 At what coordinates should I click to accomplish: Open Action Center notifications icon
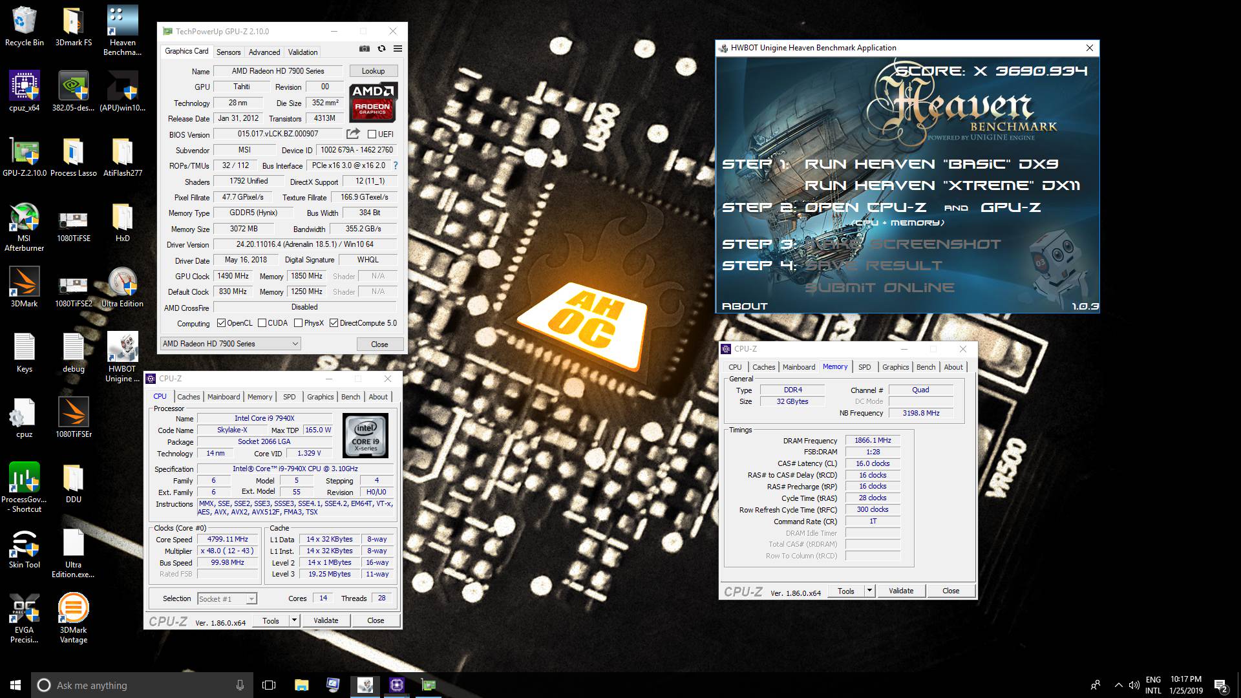pos(1220,685)
